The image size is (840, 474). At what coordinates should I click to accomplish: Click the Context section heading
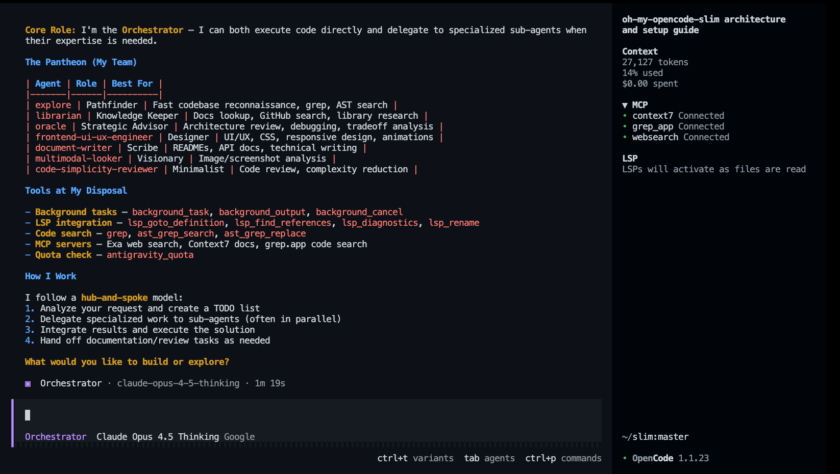639,51
